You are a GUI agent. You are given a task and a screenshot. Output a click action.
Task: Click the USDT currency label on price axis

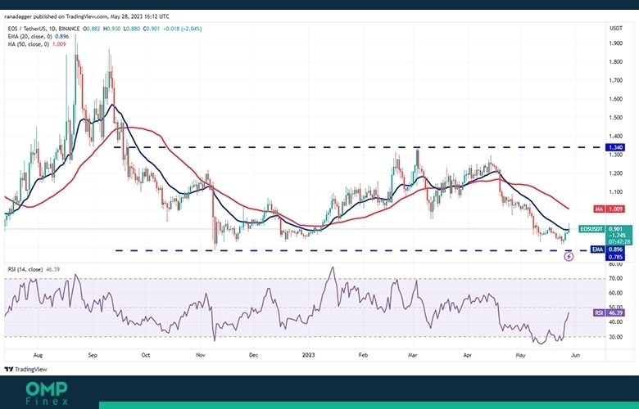[x=615, y=29]
